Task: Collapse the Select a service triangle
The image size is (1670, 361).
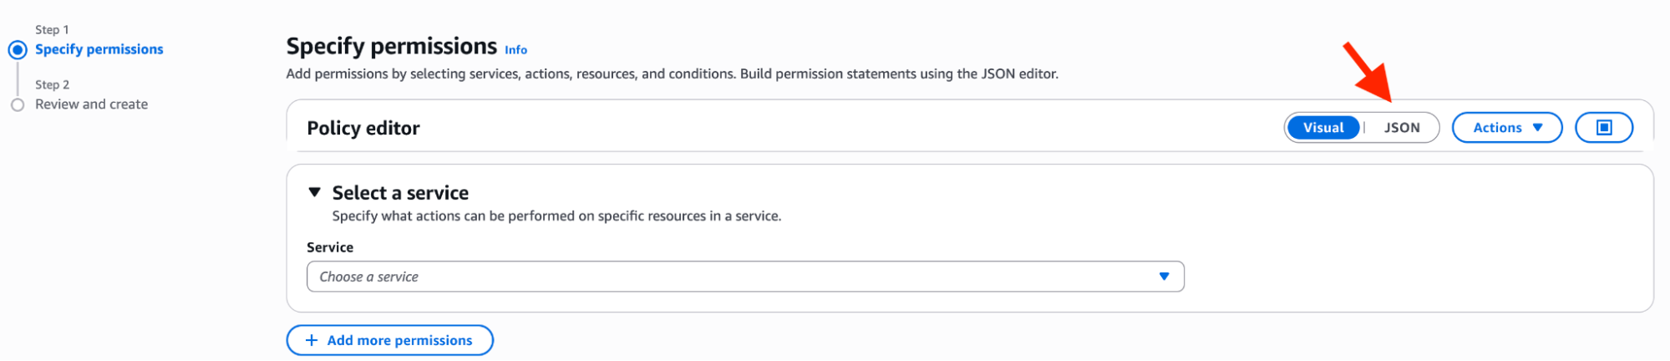Action: click(x=314, y=192)
